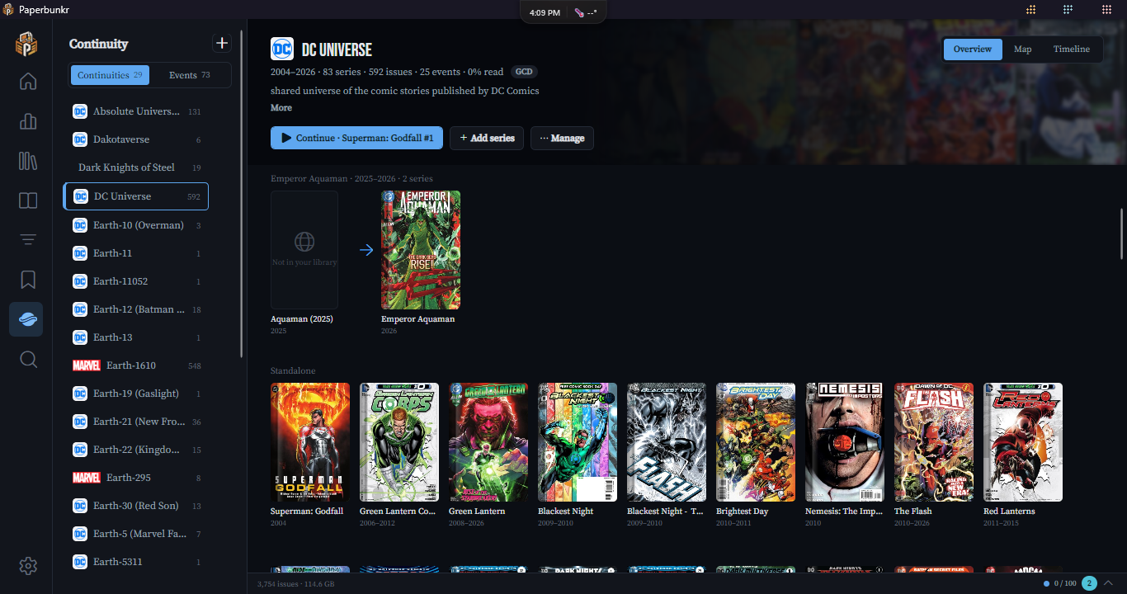Screen dimensions: 1127x594
Task: Click the GCD badge
Action: 524,72
